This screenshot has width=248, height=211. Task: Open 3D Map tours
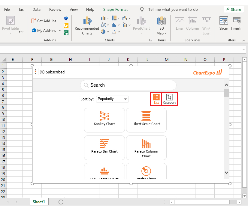[x=162, y=25]
